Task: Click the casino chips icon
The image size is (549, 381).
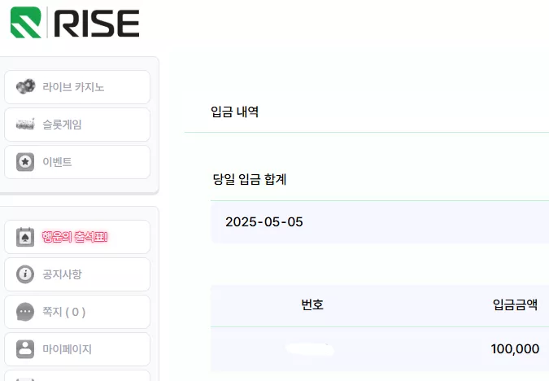Action: coord(25,86)
